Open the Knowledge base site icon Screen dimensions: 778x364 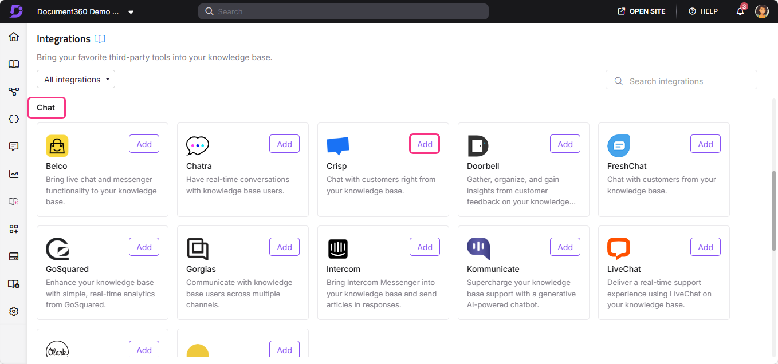14,283
